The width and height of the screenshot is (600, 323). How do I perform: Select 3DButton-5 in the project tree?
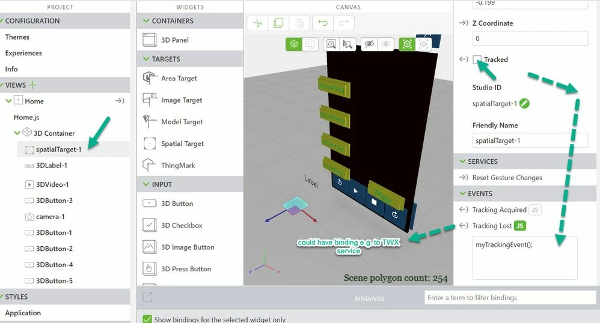click(54, 281)
